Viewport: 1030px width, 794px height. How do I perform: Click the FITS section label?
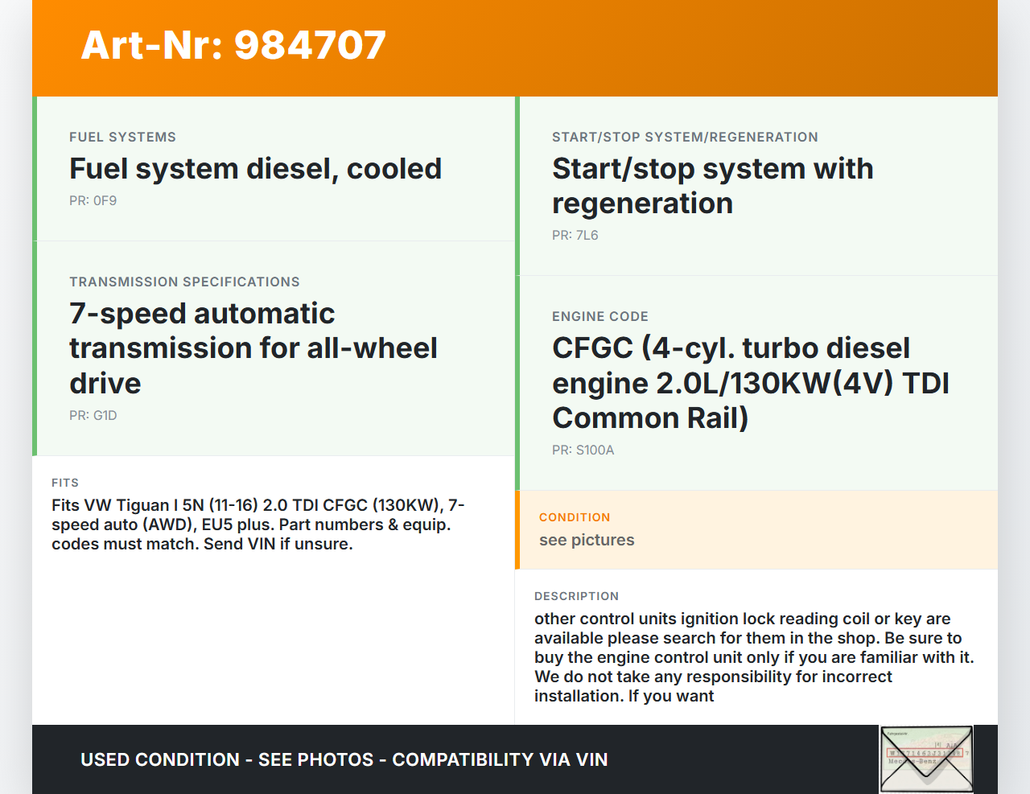click(x=65, y=483)
